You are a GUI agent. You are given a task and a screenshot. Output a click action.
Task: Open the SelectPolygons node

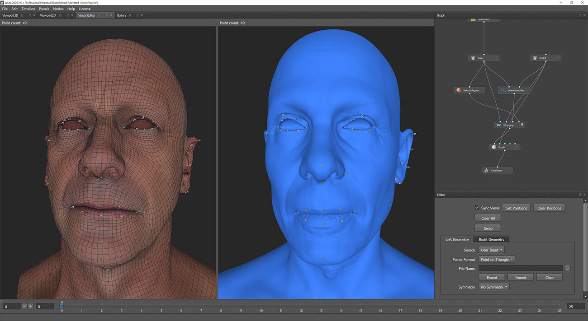[x=469, y=90]
